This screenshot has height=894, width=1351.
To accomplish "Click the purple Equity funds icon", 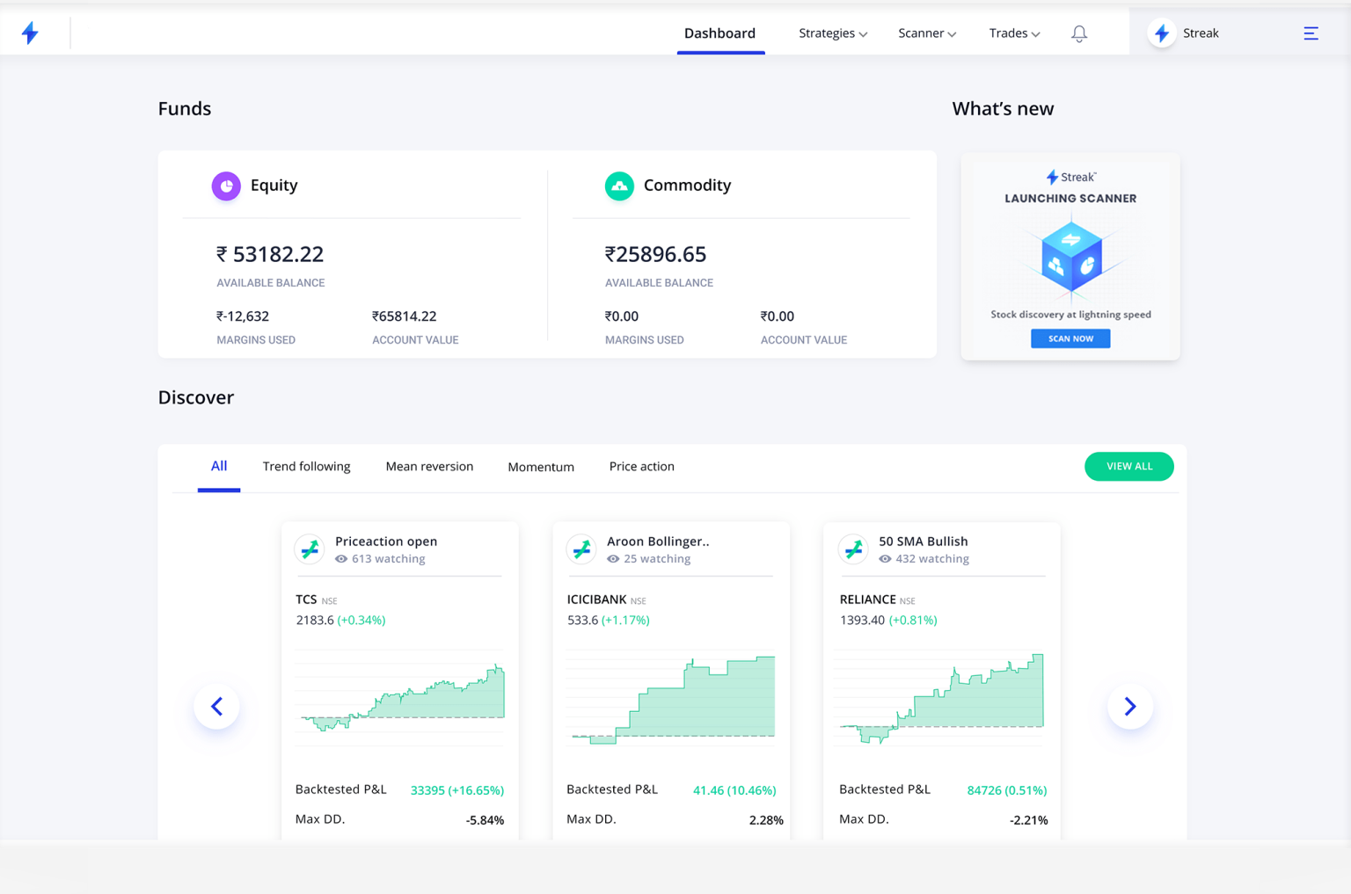I will tap(226, 185).
